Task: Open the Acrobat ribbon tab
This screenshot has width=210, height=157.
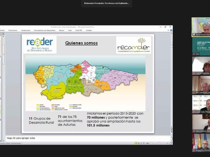Action: [x=89, y=30]
